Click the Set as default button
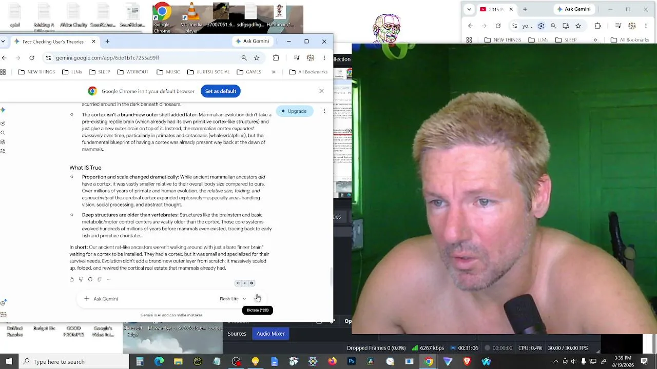Image resolution: width=657 pixels, height=369 pixels. point(221,91)
